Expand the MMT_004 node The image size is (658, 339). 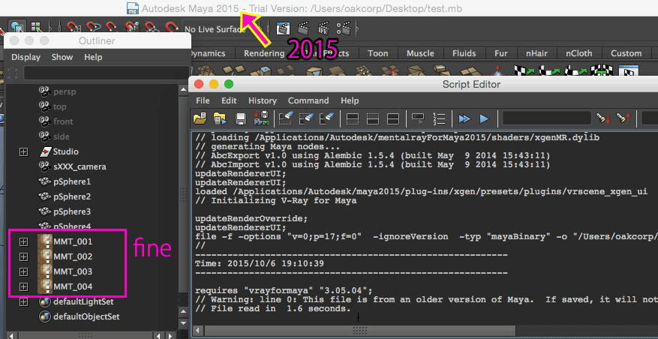pos(23,286)
